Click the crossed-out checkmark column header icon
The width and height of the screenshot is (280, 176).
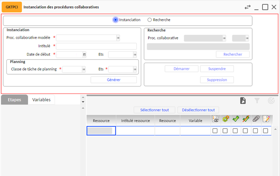click(x=245, y=120)
